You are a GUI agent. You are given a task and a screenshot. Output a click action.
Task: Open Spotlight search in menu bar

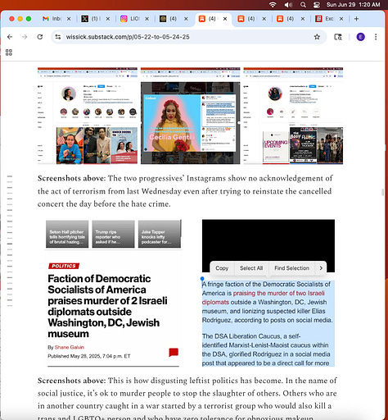303,5
